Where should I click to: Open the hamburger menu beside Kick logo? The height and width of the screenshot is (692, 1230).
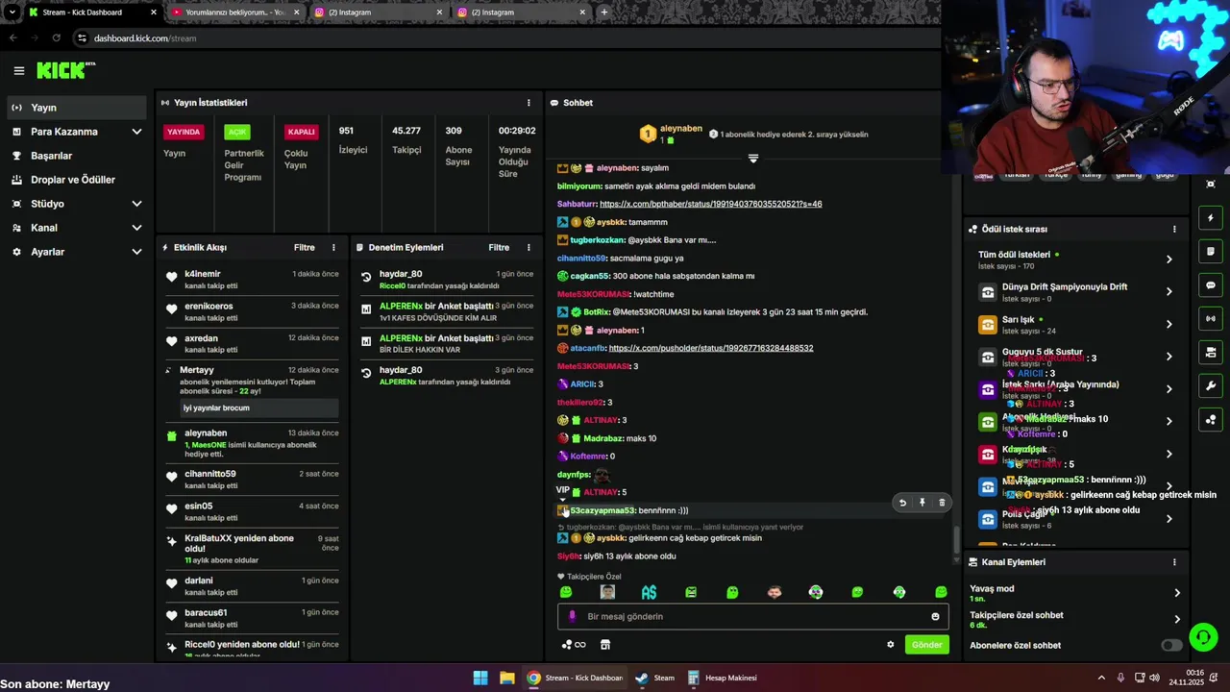(18, 70)
